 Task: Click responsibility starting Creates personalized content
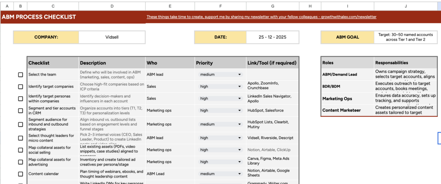[x=405, y=110]
